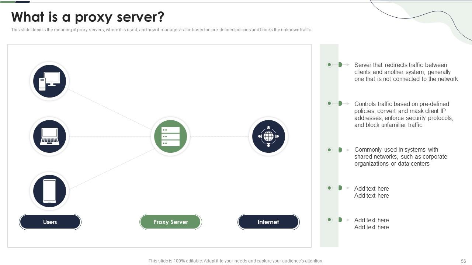Click the green Proxy Server stack icon
This screenshot has height=265, width=472.
point(170,136)
